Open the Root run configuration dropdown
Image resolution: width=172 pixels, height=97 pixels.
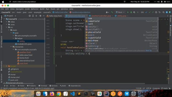pos(120,12)
